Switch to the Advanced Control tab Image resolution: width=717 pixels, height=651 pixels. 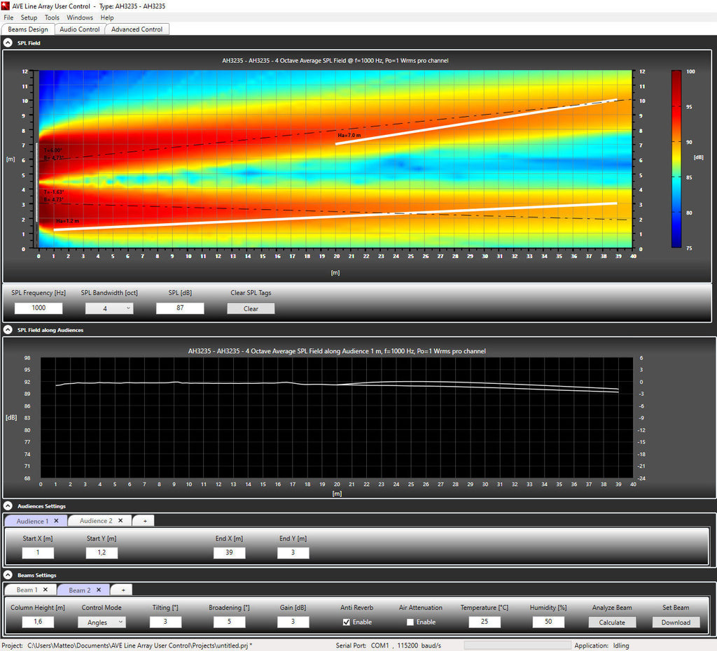click(x=137, y=29)
